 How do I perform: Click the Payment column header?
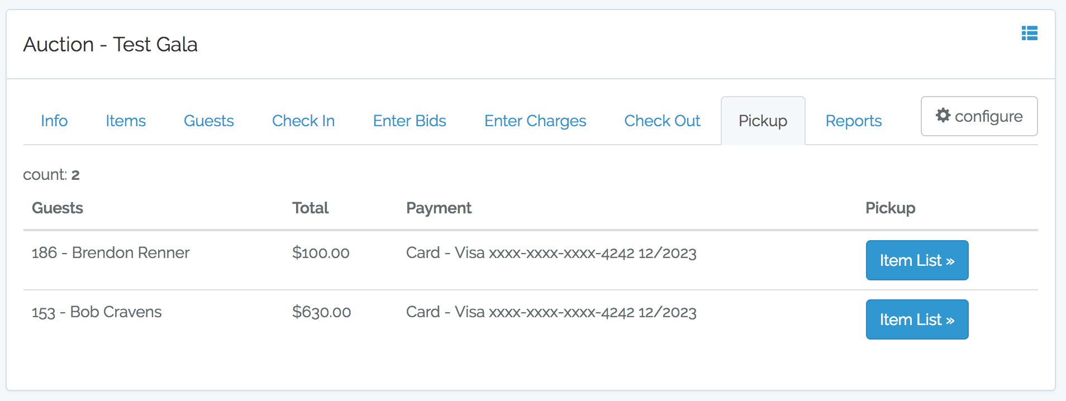(x=439, y=208)
